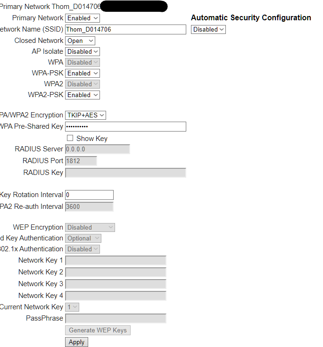Open the Closed Network dropdown
Viewport: 323px width, 347px height.
pyautogui.click(x=80, y=41)
